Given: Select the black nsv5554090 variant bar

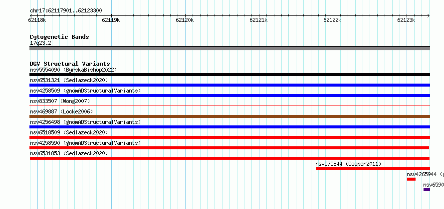Looking at the screenshot, I should point(229,75).
